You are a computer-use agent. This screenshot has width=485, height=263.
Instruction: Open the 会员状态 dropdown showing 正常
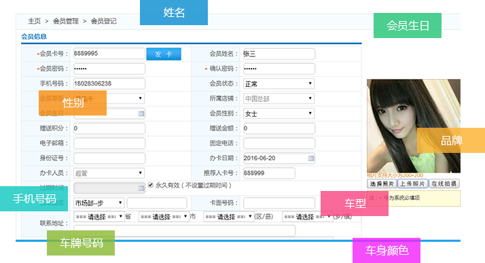tap(279, 84)
